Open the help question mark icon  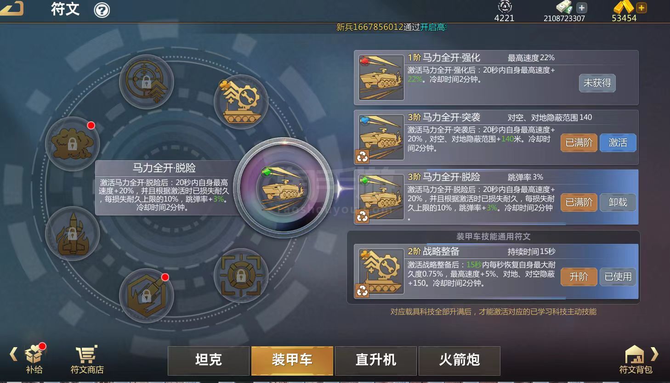point(102,10)
